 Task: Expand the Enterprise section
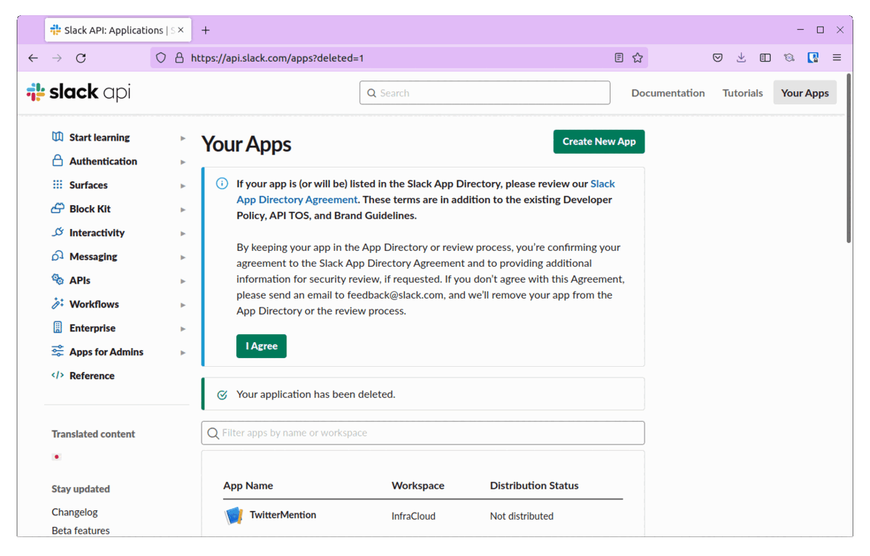(x=182, y=328)
